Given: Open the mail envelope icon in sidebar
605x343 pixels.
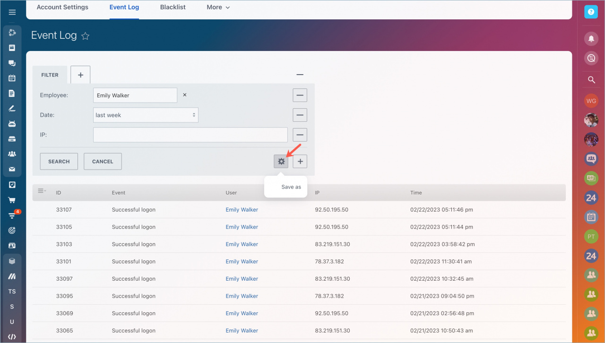Looking at the screenshot, I should click(12, 169).
